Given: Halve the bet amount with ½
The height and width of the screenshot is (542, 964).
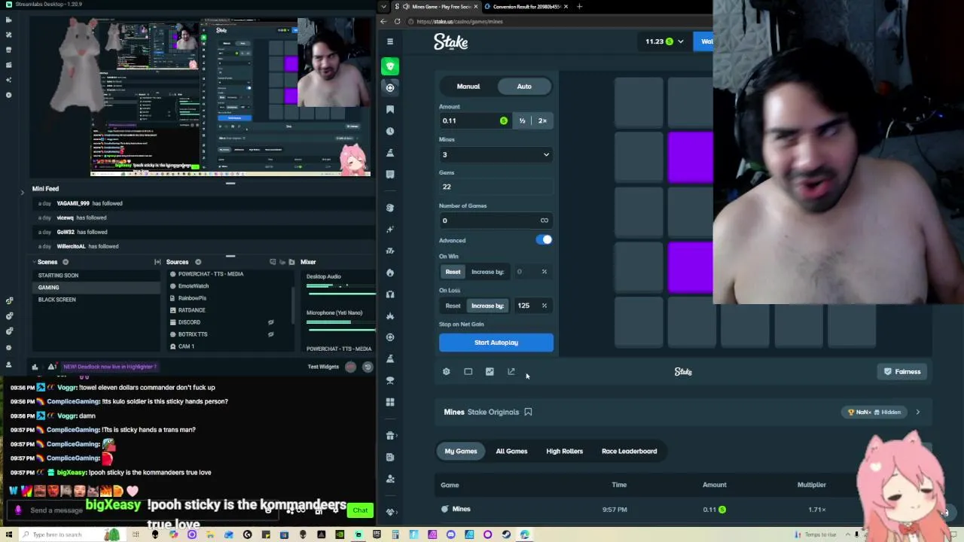Looking at the screenshot, I should pyautogui.click(x=522, y=120).
